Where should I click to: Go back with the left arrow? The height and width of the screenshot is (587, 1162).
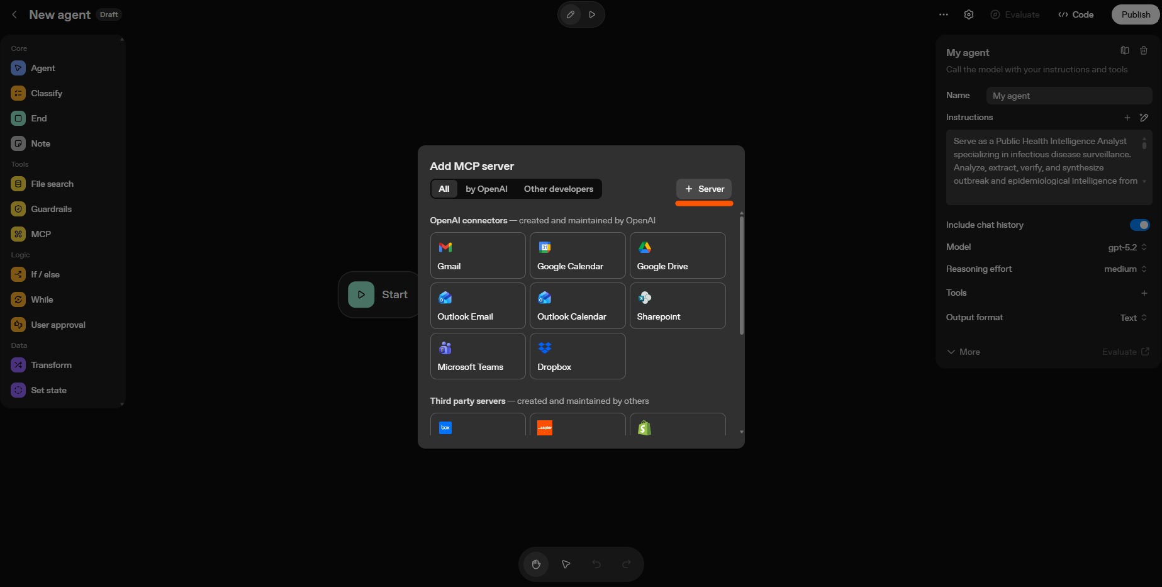pyautogui.click(x=14, y=14)
